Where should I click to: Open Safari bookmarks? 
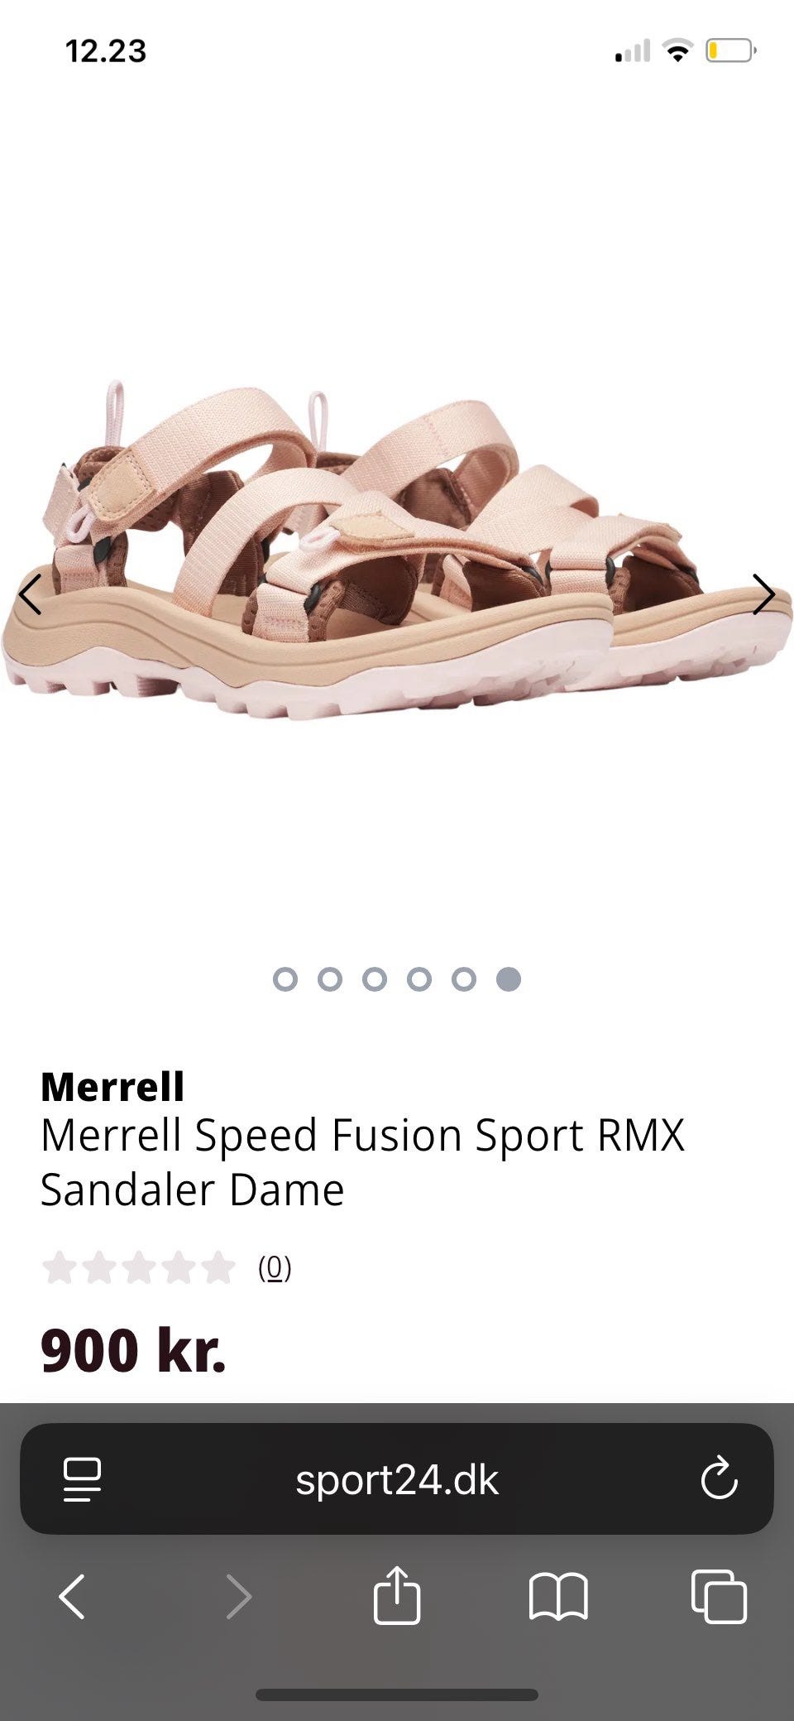pyautogui.click(x=558, y=1596)
